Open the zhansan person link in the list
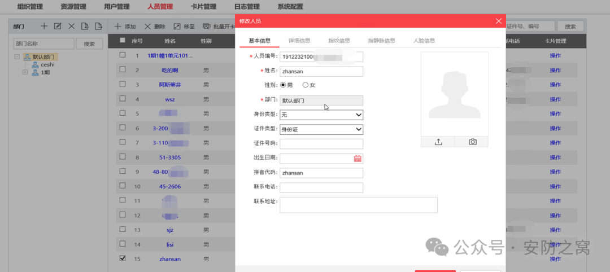The image size is (610, 272). click(170, 259)
